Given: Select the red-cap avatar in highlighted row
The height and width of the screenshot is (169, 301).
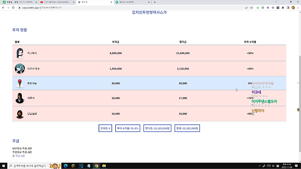Looking at the screenshot, I should pyautogui.click(x=20, y=83).
